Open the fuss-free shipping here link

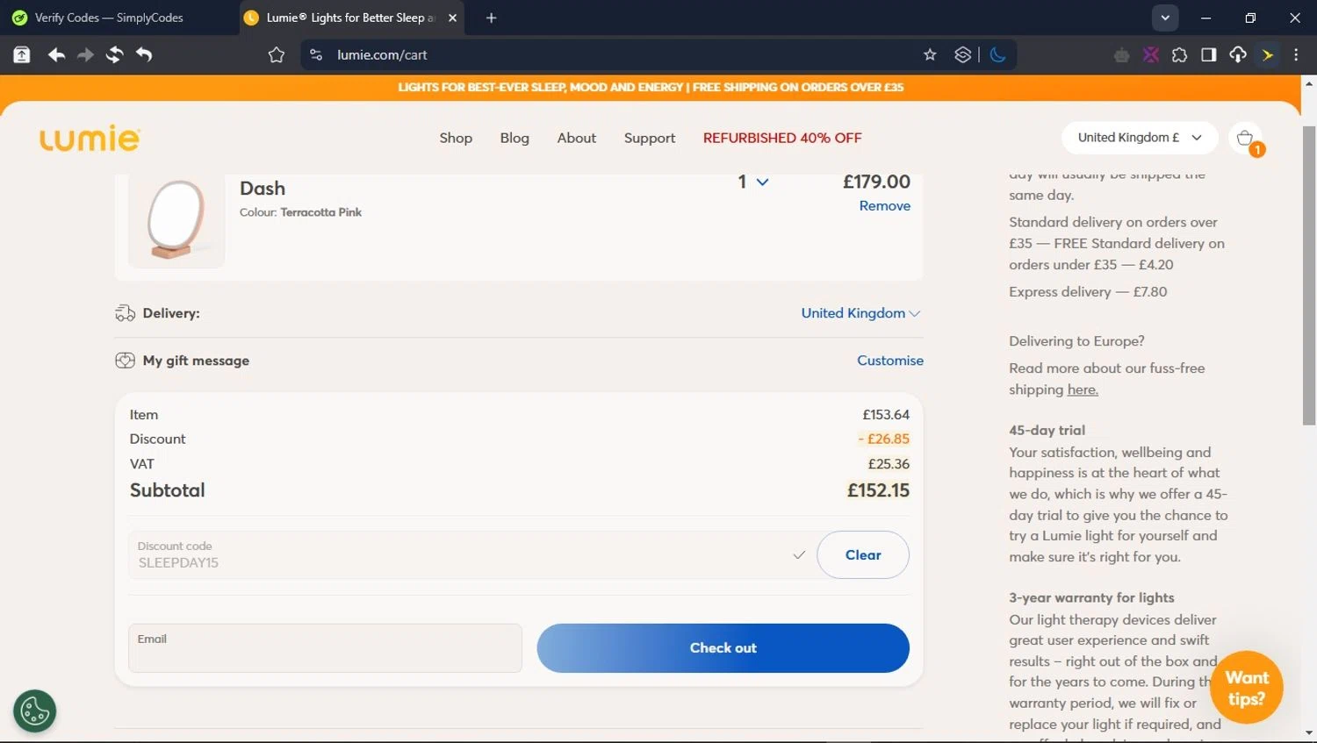tap(1083, 389)
